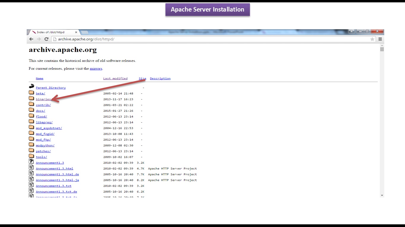Click the folder icon beside flood/

click(x=31, y=116)
